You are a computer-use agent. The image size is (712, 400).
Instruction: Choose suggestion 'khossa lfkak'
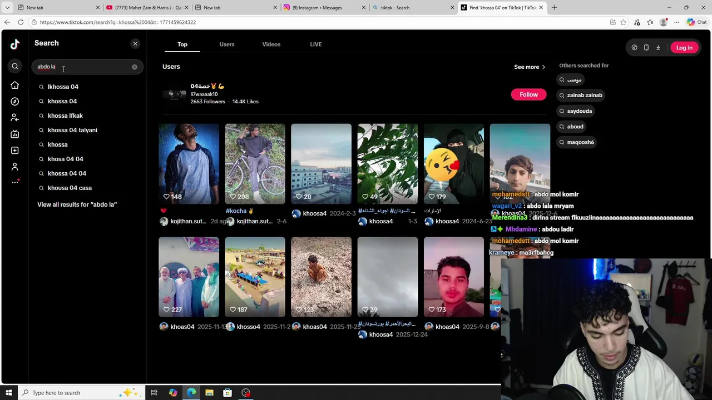pos(65,116)
